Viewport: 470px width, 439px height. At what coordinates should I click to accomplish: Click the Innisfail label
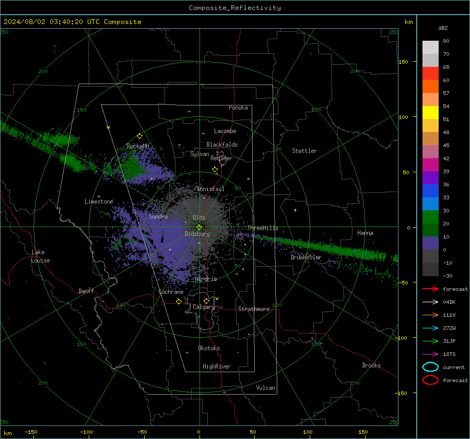click(x=210, y=189)
